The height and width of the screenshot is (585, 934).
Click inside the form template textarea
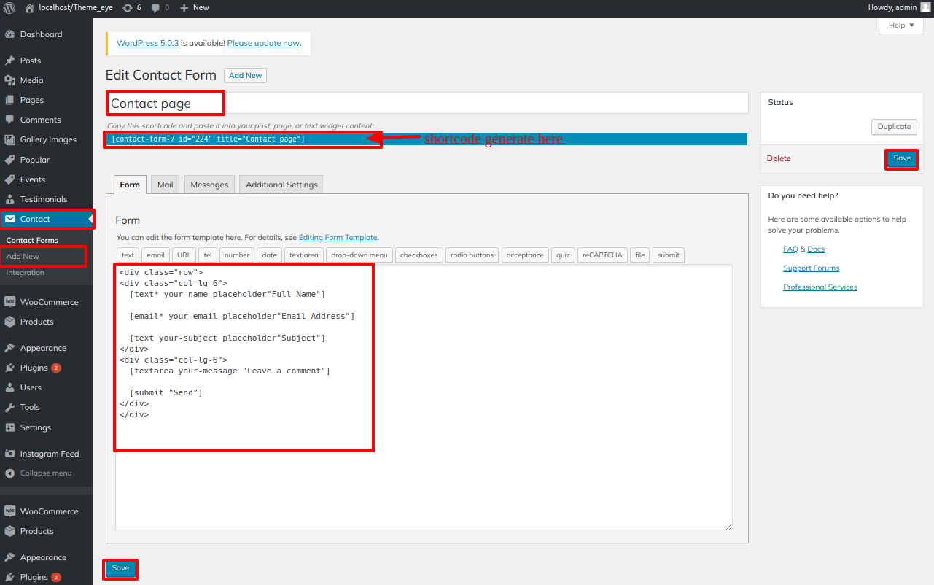[x=424, y=397]
